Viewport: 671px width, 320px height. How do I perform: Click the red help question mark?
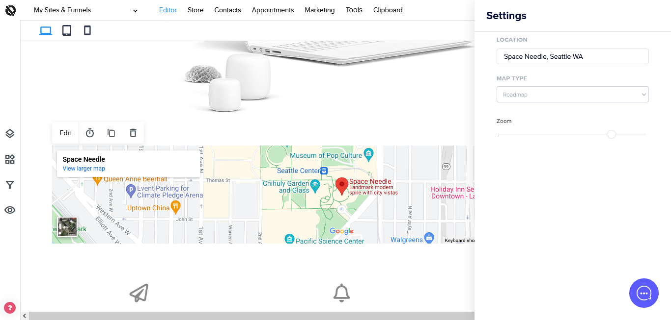[10, 308]
